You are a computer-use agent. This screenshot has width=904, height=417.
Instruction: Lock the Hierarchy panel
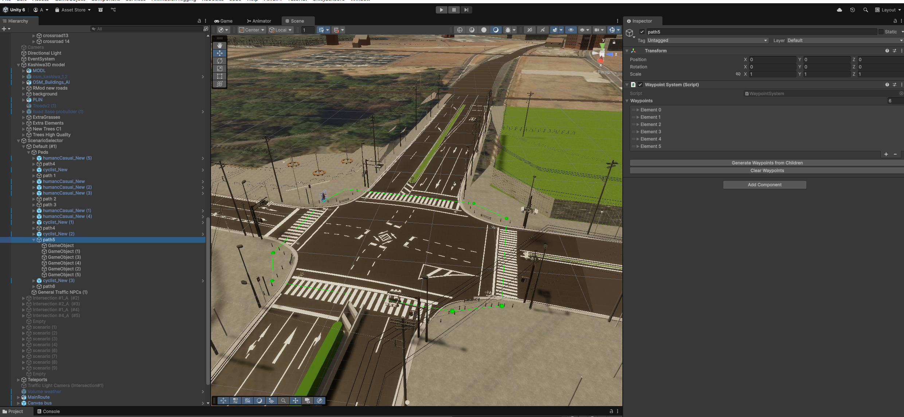199,21
